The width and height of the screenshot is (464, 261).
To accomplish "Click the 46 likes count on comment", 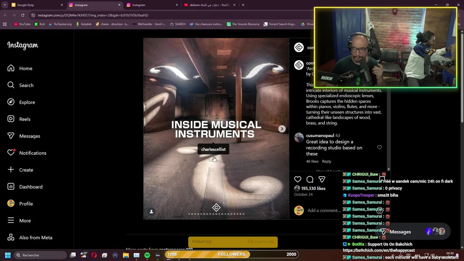I will [x=312, y=161].
